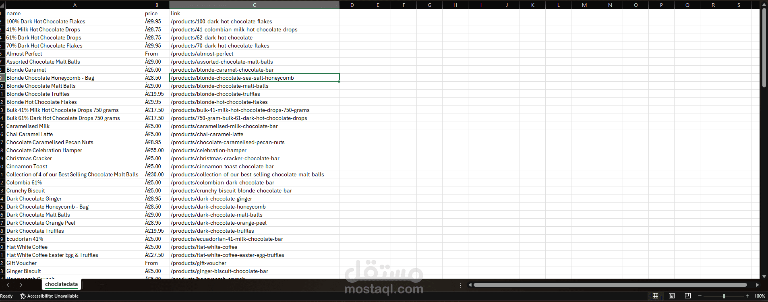Select the 'Chai Caramel Latte' cell
Viewport: 768px width, 302px height.
click(75, 134)
